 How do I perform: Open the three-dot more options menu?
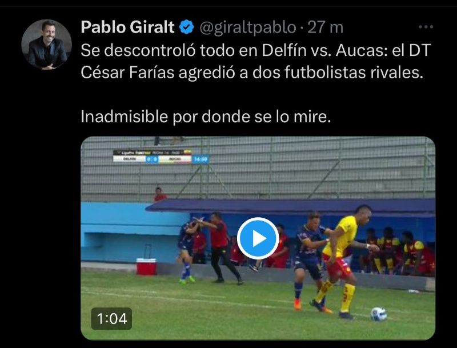(x=426, y=27)
